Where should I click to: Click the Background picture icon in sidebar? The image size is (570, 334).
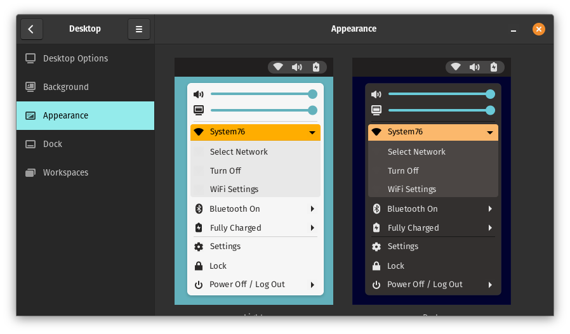pyautogui.click(x=30, y=87)
